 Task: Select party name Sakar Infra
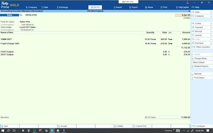25,22
